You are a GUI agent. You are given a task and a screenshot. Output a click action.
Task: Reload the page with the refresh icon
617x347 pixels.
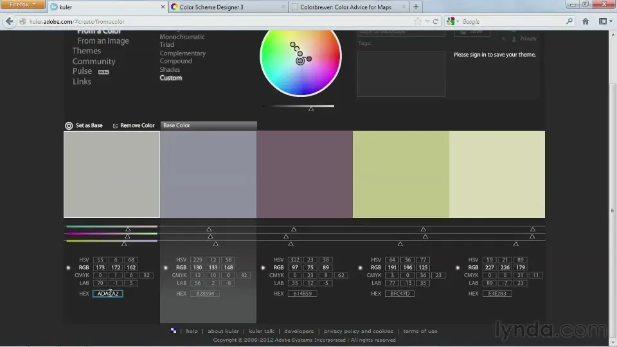pos(436,22)
